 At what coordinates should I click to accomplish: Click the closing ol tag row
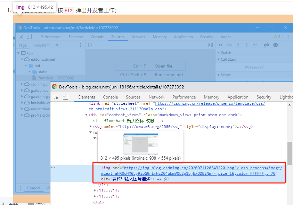[x=98, y=203]
